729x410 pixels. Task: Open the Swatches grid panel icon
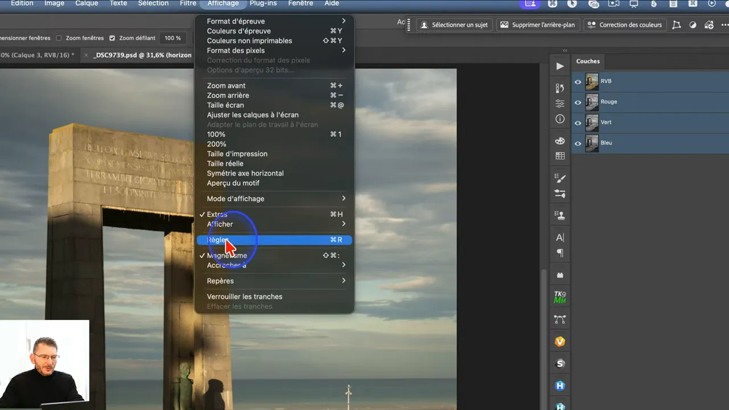click(560, 156)
